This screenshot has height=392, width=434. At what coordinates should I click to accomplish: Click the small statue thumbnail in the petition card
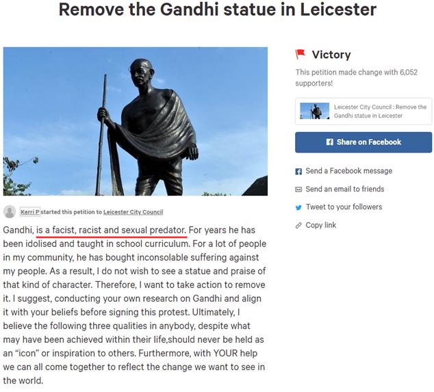(x=315, y=111)
